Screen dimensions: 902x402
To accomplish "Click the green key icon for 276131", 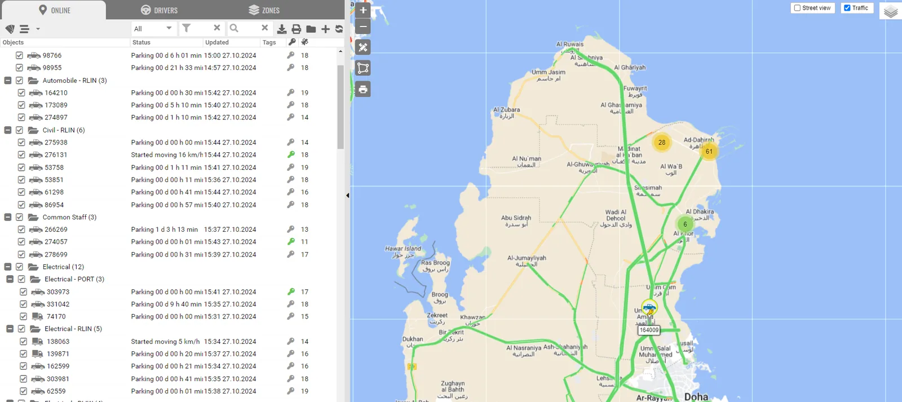I will 291,154.
